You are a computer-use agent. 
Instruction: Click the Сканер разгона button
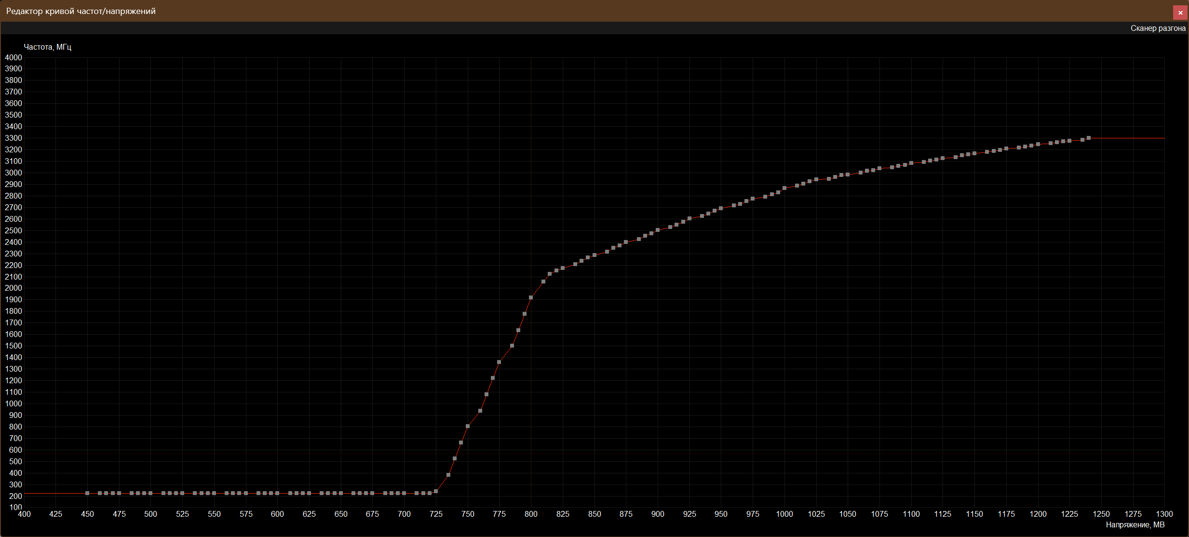1158,28
